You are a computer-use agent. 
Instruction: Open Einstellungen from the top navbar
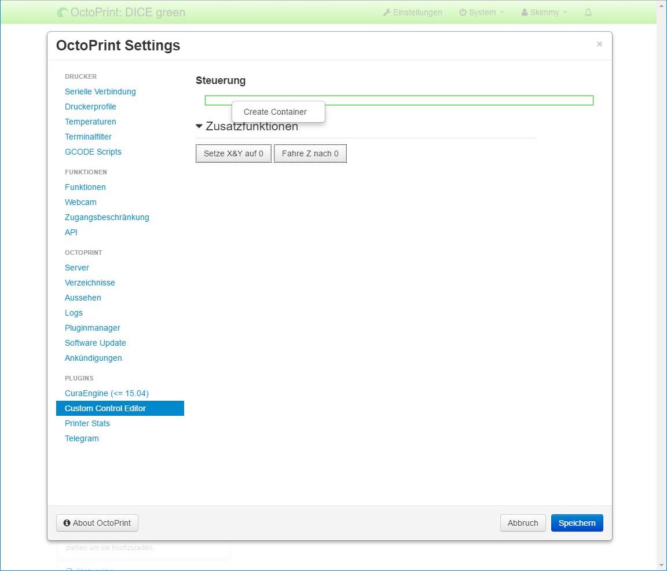413,12
